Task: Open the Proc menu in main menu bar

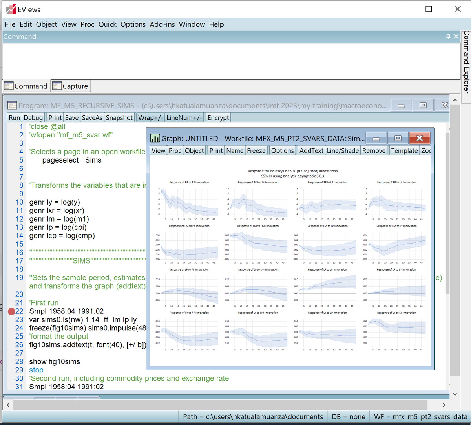Action: click(88, 24)
